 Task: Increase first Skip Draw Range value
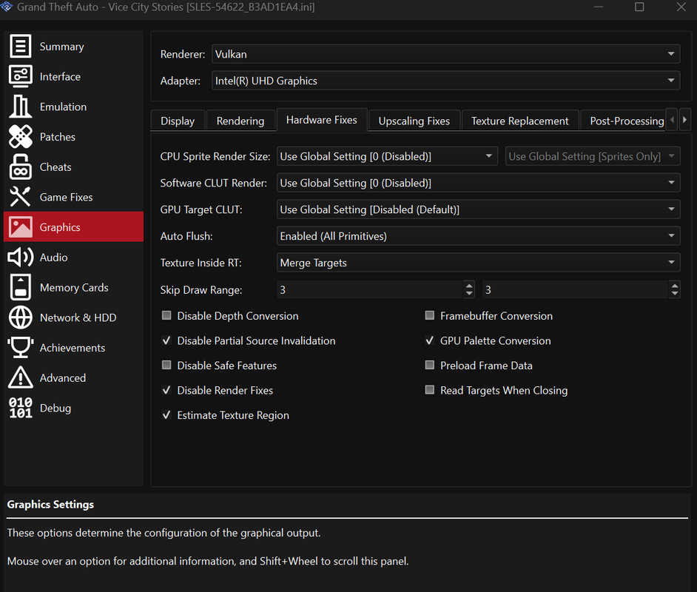469,286
